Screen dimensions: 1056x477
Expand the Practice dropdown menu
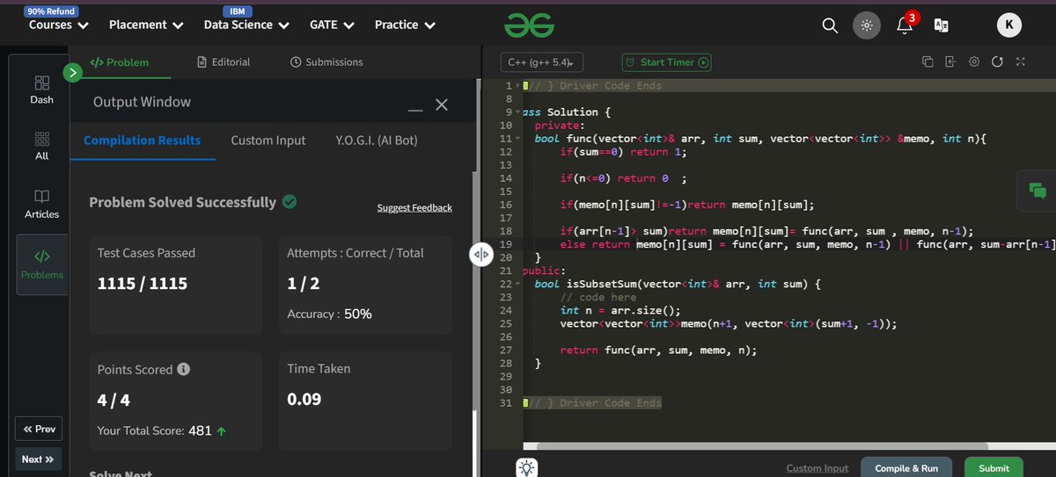coord(405,25)
